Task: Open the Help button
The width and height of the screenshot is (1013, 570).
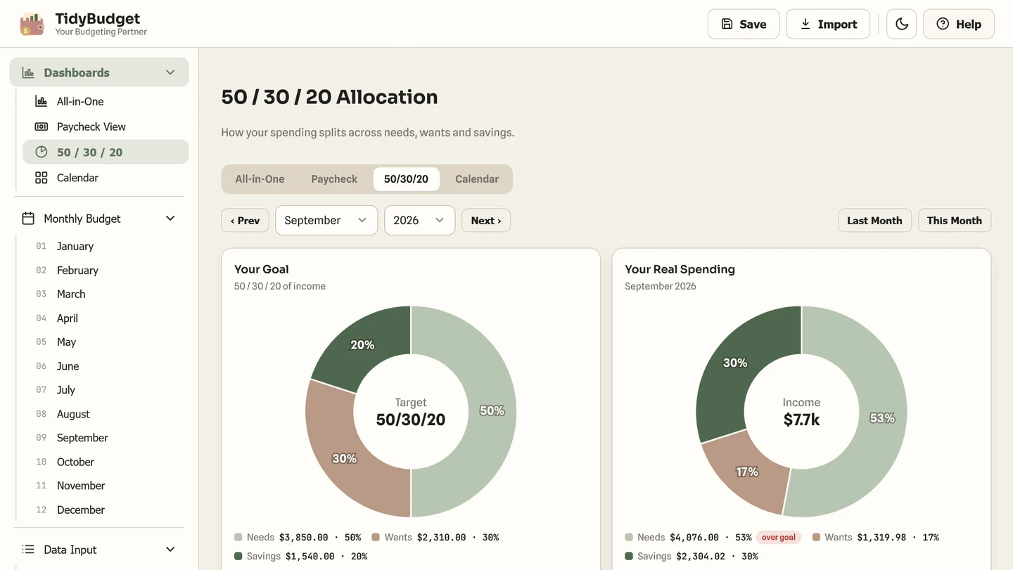Action: (959, 24)
